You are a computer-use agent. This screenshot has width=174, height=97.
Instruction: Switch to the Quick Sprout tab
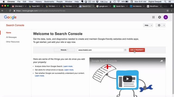tap(120, 6)
